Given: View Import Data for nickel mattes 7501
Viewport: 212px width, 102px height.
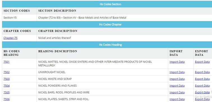Looking at the screenshot, I should 177,62.
